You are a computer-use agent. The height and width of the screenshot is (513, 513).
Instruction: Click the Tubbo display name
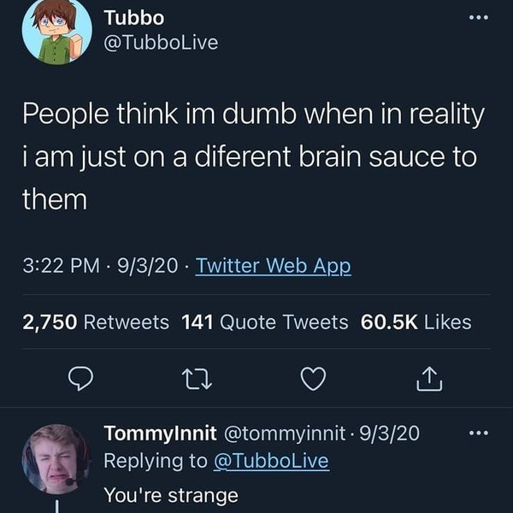point(133,17)
